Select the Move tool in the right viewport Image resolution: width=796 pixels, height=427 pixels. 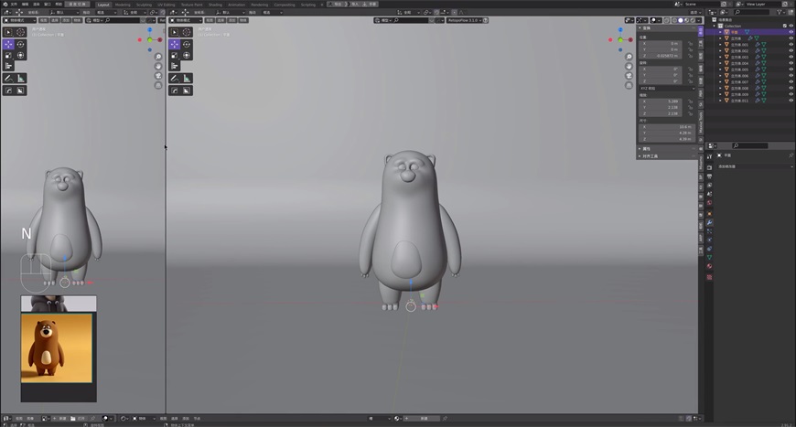pos(175,44)
